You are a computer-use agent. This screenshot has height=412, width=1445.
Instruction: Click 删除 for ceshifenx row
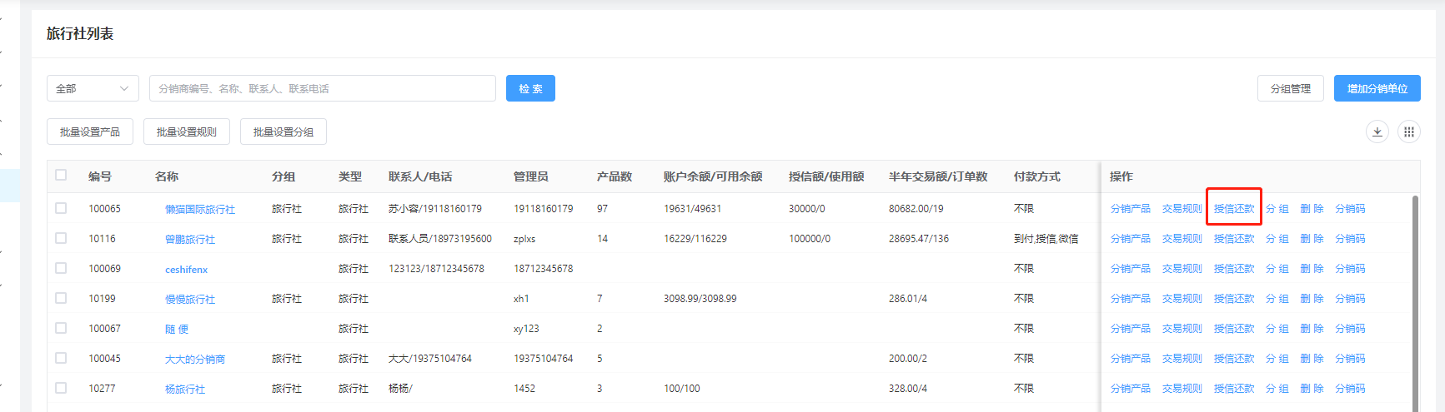[1312, 269]
